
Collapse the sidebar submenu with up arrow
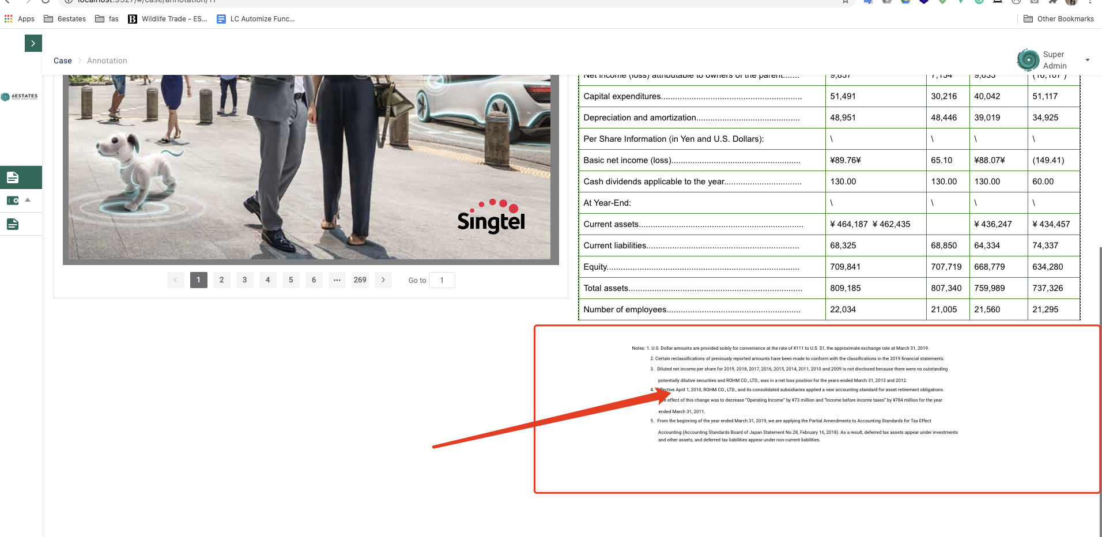[28, 200]
